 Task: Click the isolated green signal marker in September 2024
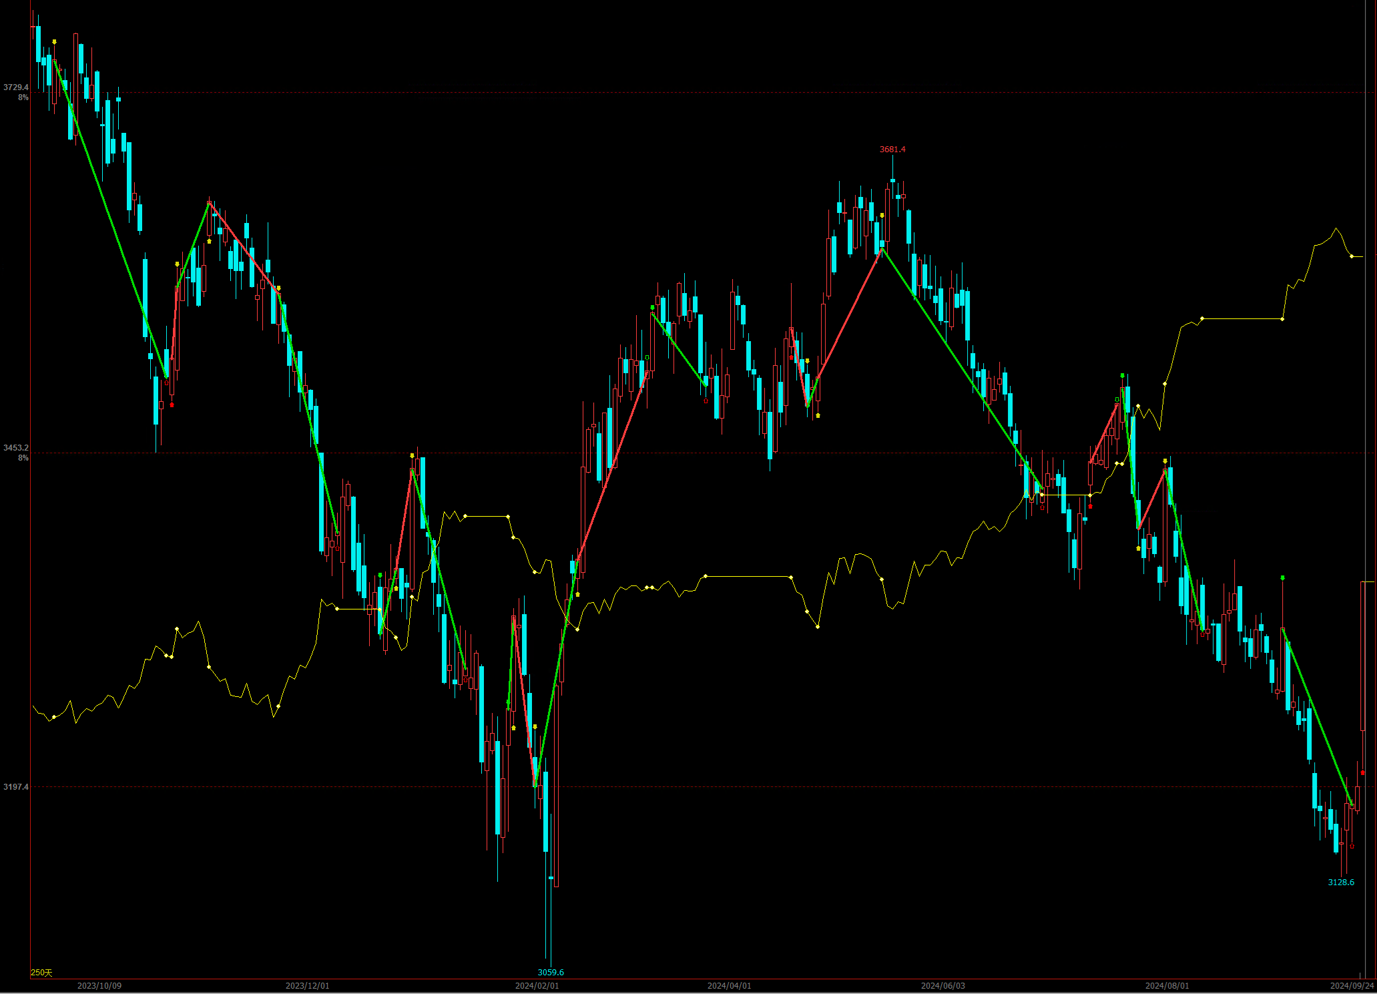tap(1283, 577)
